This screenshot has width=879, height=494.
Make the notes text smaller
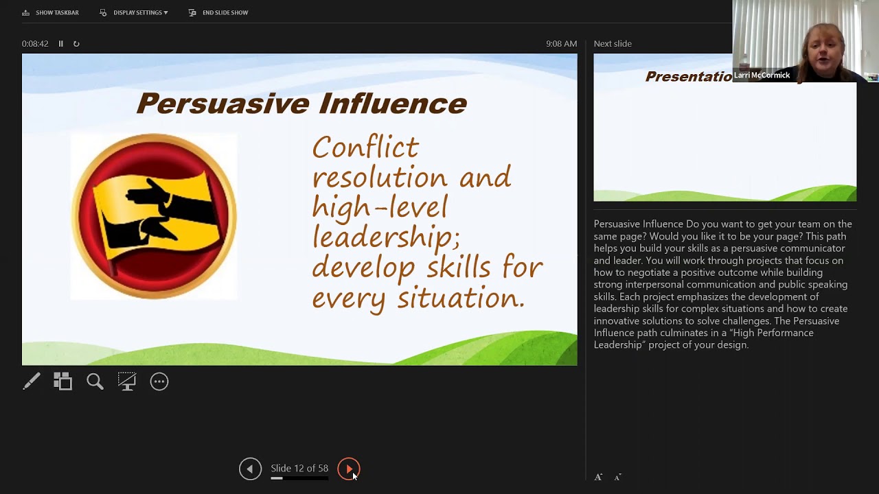(x=617, y=477)
